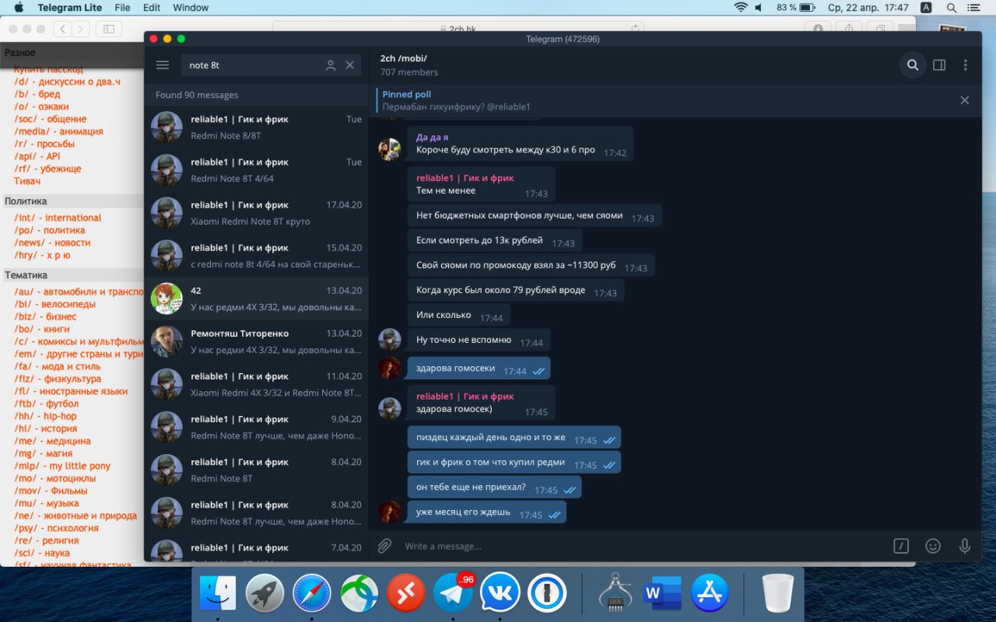Open red remote desktop app in Dock

click(x=406, y=593)
